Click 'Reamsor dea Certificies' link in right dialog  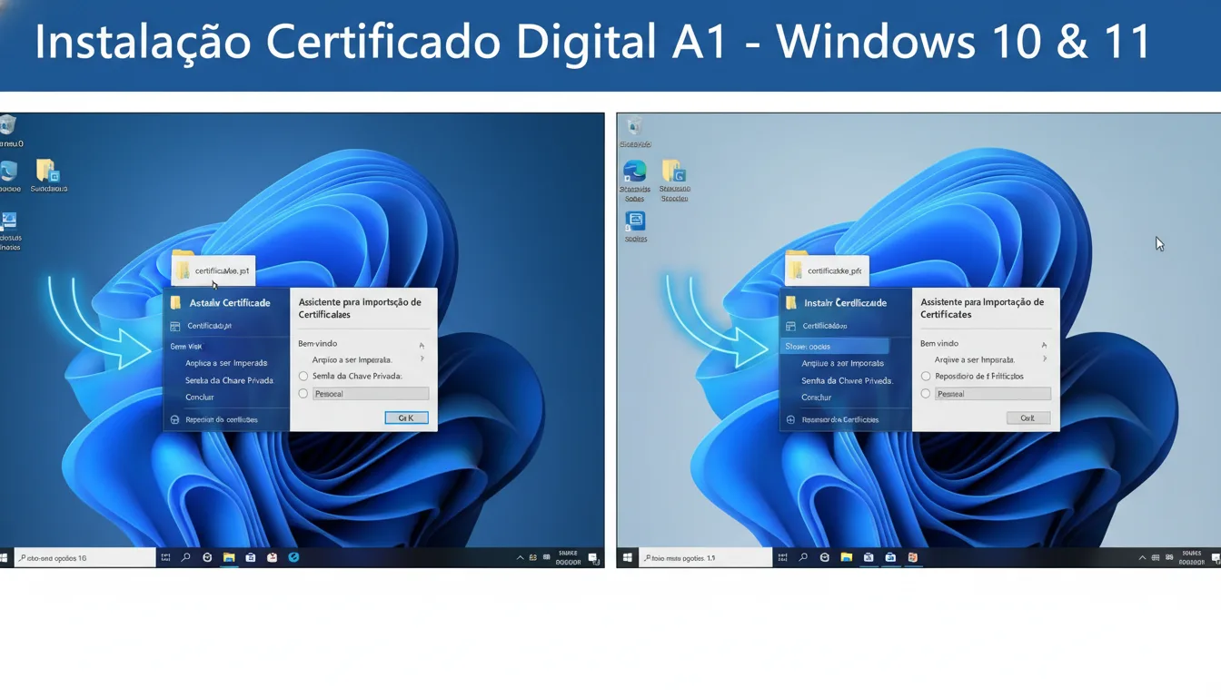[x=840, y=419]
